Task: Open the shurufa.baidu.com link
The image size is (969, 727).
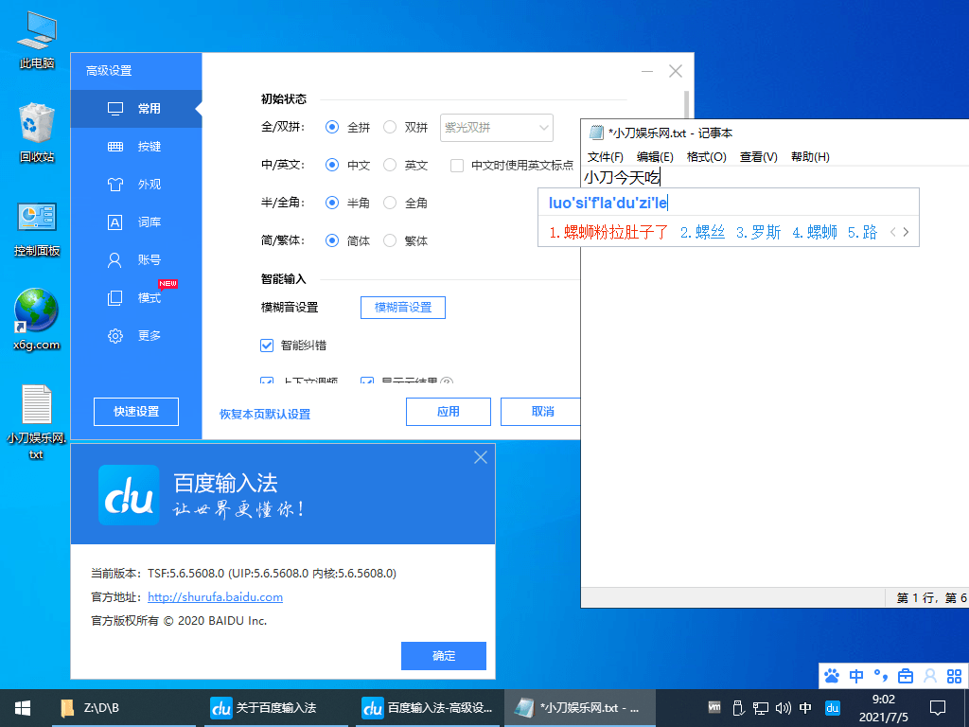Action: [215, 597]
